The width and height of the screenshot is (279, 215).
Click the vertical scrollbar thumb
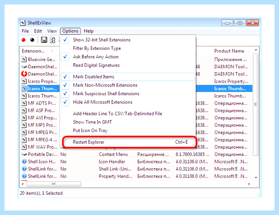256,105
